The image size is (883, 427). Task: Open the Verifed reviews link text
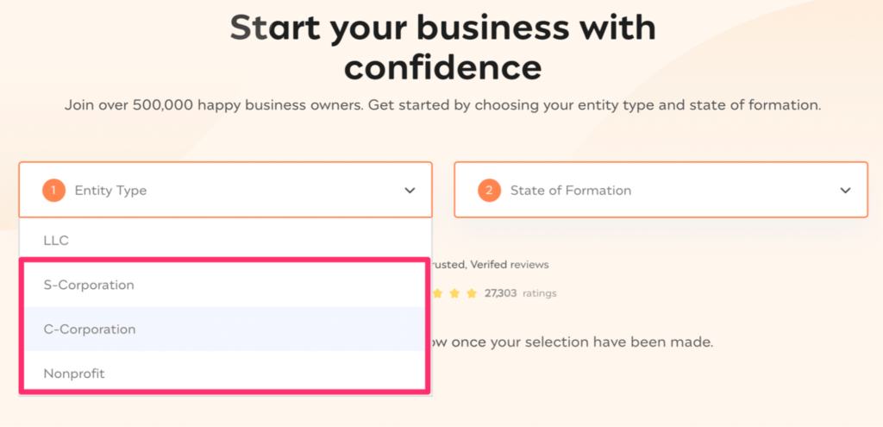coord(510,264)
